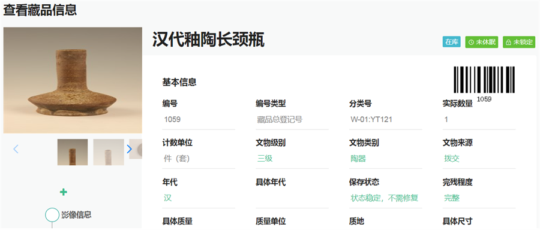The width and height of the screenshot is (540, 230).
Task: Click the green plus add icon
Action: click(64, 192)
